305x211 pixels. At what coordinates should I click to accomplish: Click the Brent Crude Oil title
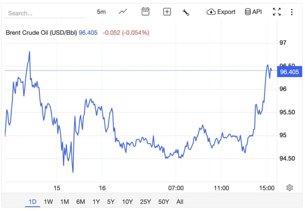coord(41,33)
